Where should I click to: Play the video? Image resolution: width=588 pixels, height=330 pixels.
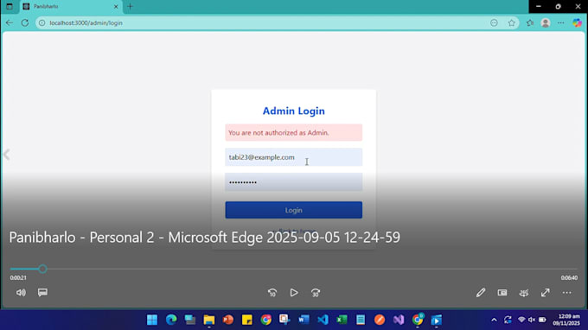pyautogui.click(x=294, y=293)
